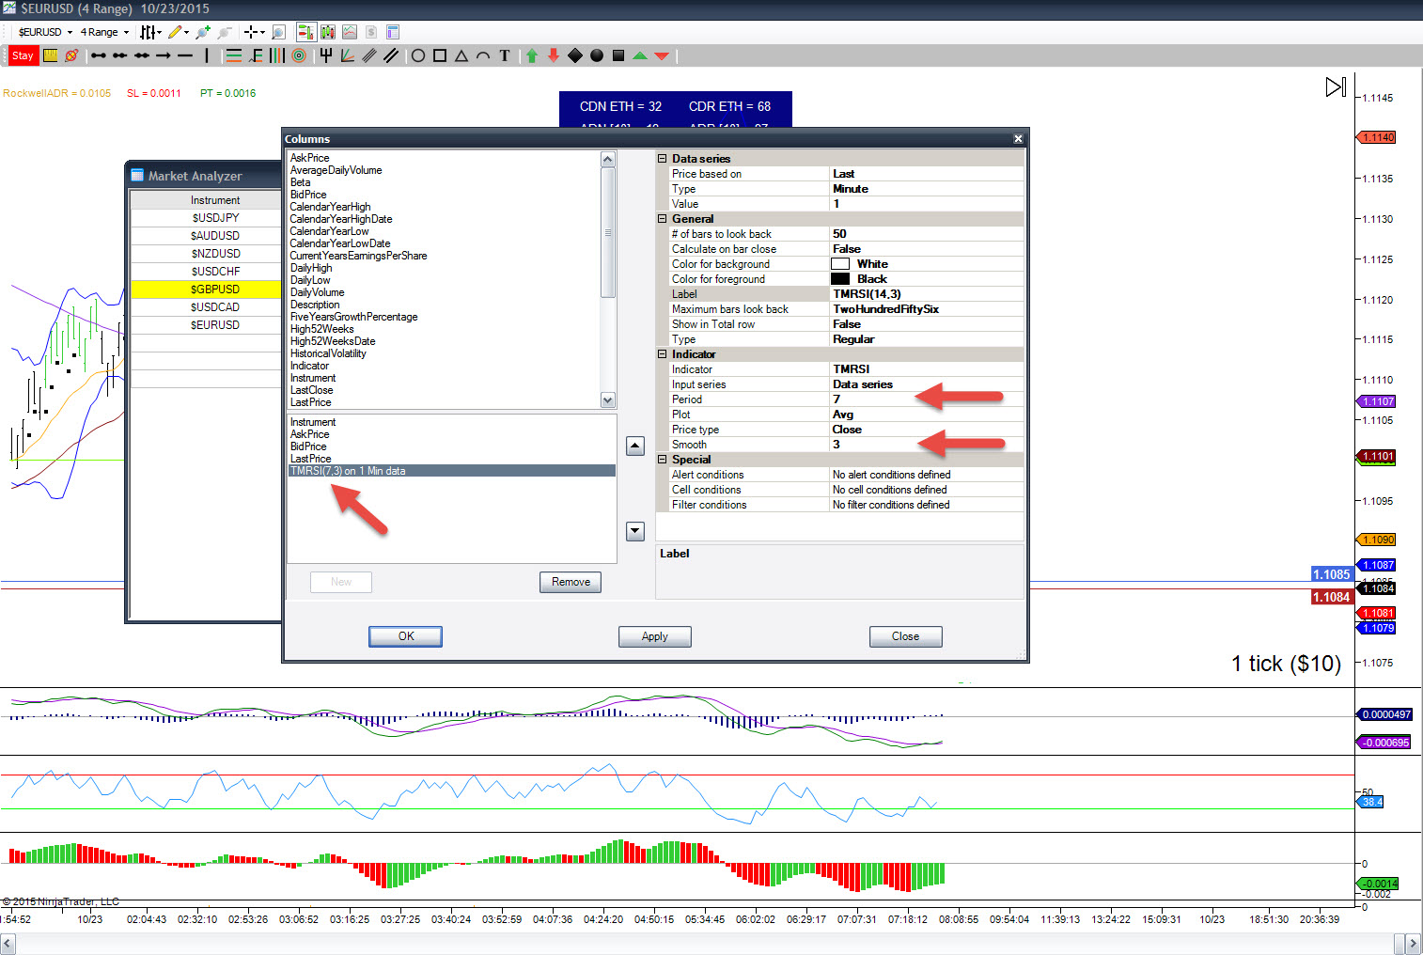Open the drawing tools pencil dropdown
Image resolution: width=1423 pixels, height=955 pixels.
tap(179, 32)
